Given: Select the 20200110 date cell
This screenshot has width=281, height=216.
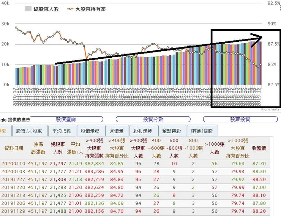Looking at the screenshot, I should pos(13,164).
